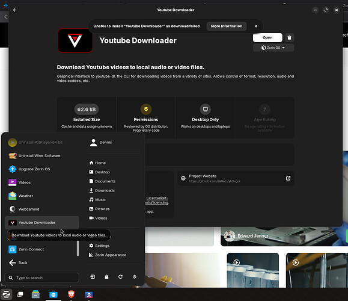
Task: Click the Youtube Downloader app logo
Action: (75, 41)
